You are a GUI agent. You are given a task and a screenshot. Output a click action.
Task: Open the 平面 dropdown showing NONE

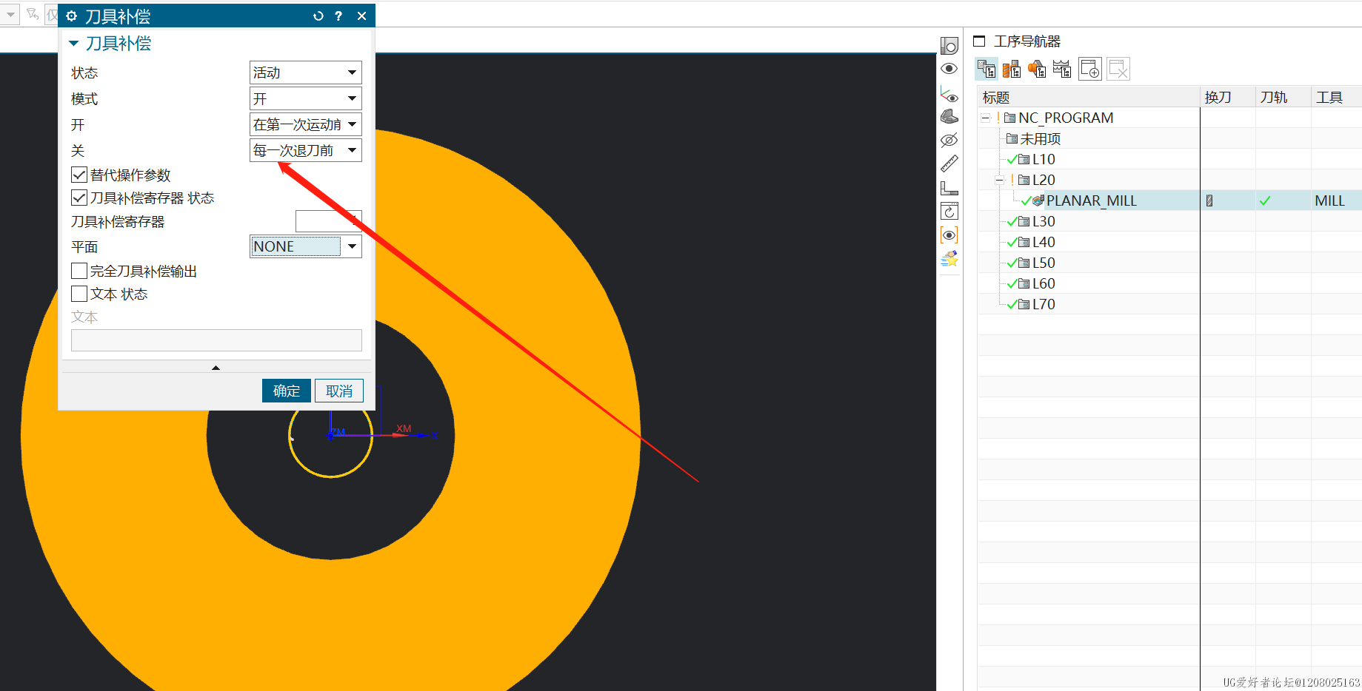point(305,246)
